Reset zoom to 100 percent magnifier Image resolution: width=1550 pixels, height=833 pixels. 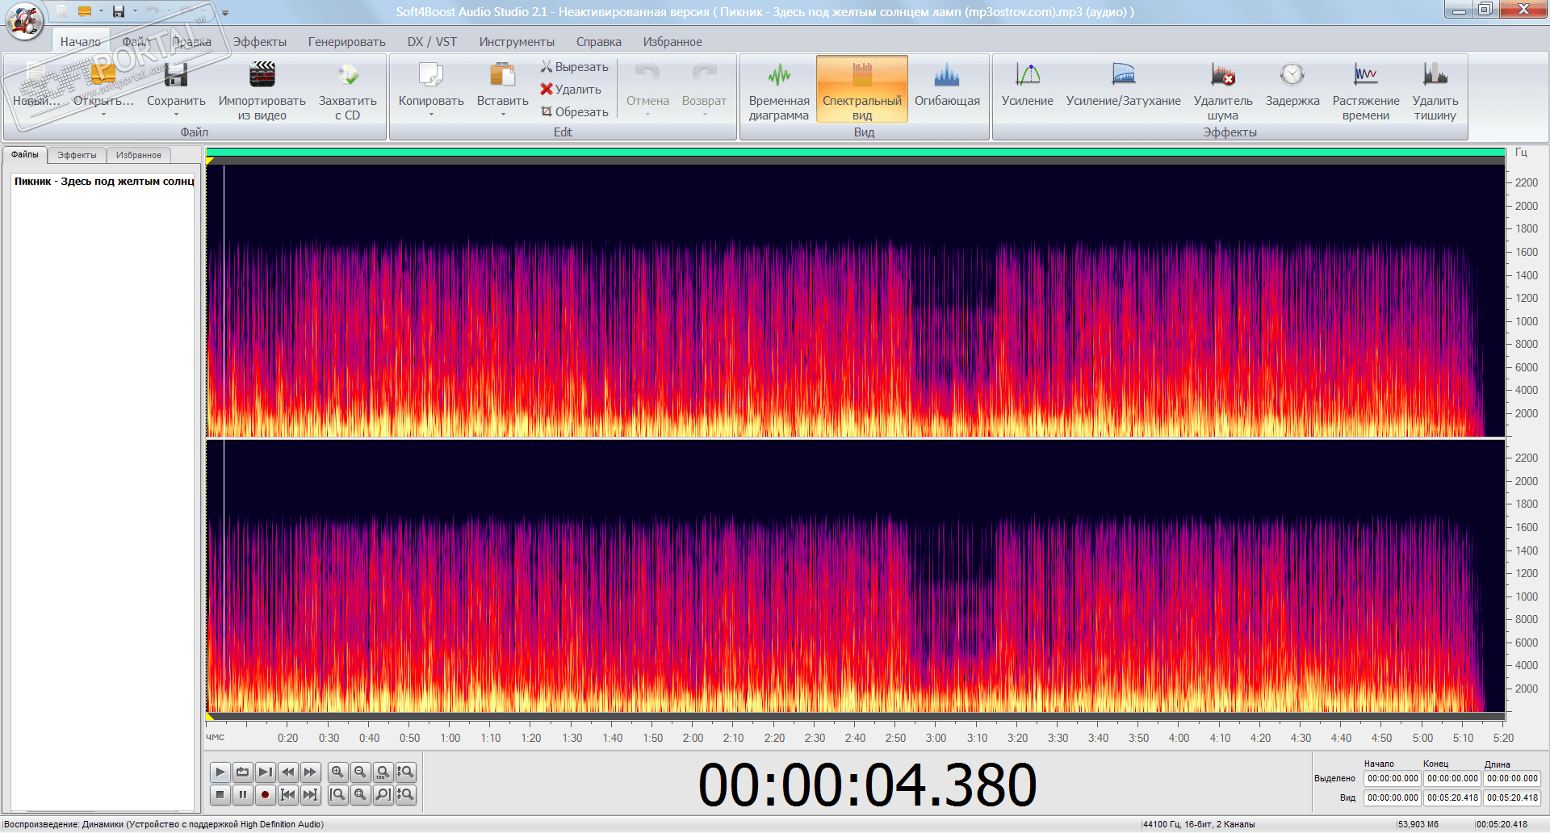pyautogui.click(x=383, y=772)
